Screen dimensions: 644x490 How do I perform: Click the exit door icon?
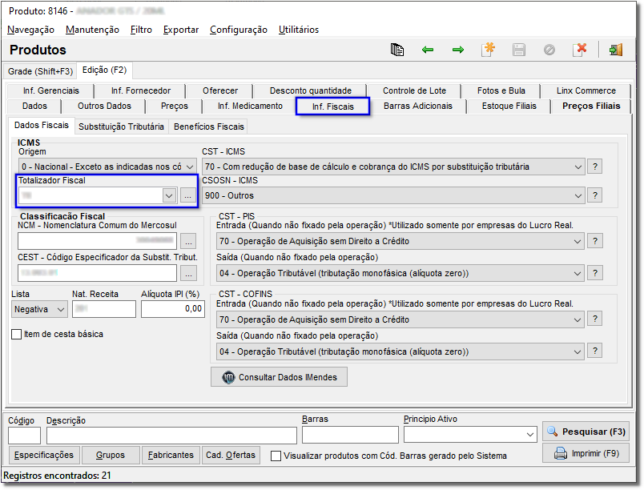pos(616,50)
